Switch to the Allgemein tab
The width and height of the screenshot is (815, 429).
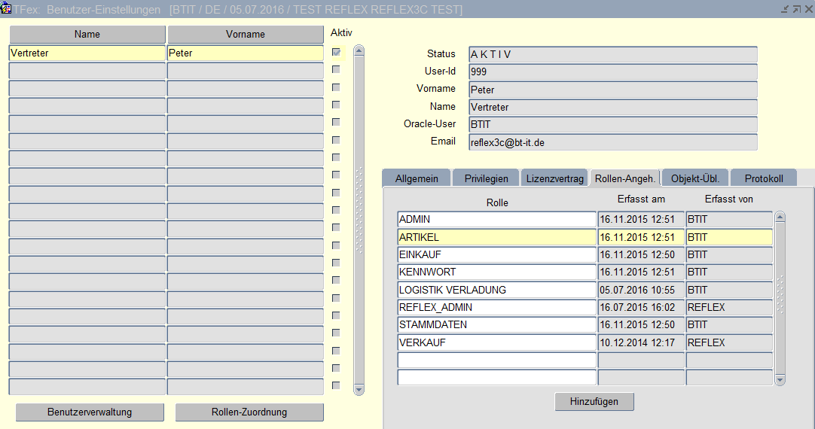(x=417, y=178)
